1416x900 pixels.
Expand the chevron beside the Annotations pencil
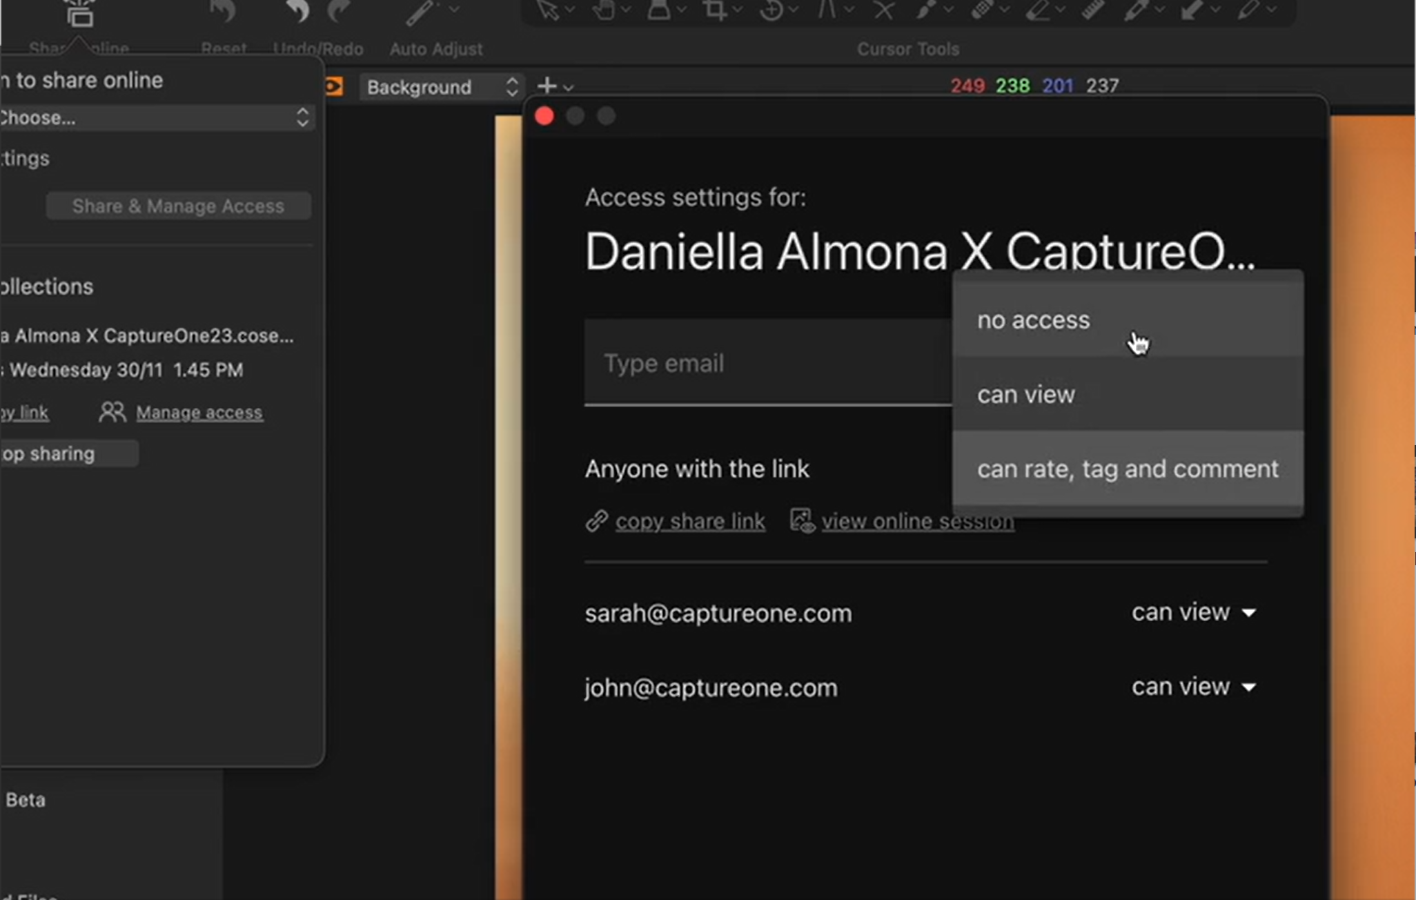[x=1271, y=10]
